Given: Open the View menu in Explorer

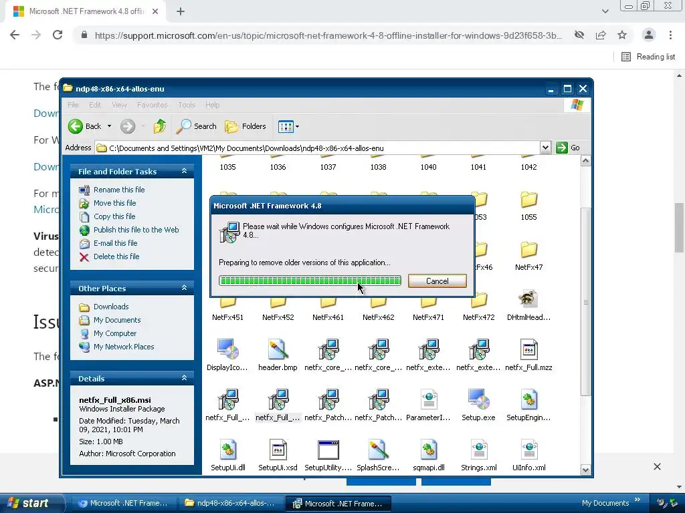Looking at the screenshot, I should point(119,105).
